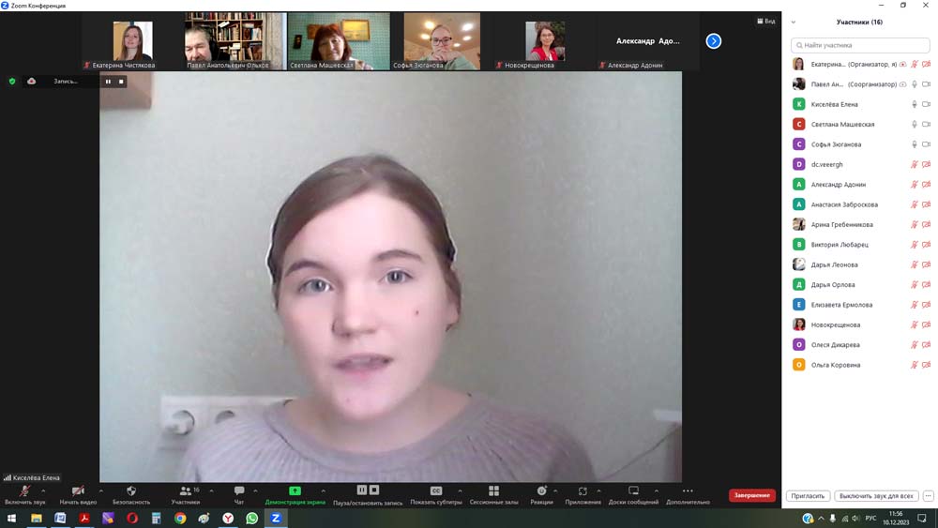The width and height of the screenshot is (938, 528).
Task: Click the Приложение apps icon
Action: point(582,490)
